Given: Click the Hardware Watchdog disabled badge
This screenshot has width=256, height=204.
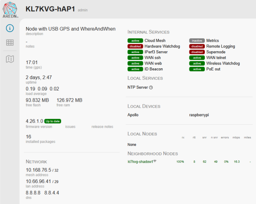Looking at the screenshot, I should coord(135,46).
